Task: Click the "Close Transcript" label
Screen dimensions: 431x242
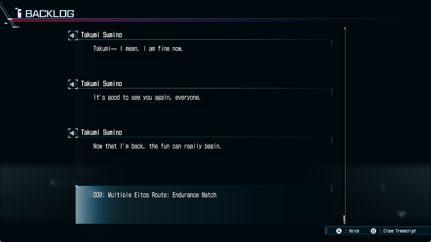Action: click(399, 231)
